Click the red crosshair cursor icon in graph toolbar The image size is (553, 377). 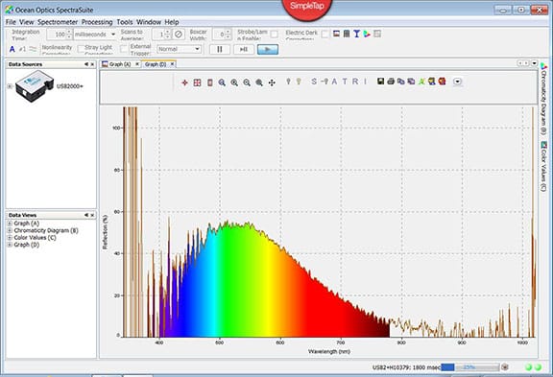(184, 82)
